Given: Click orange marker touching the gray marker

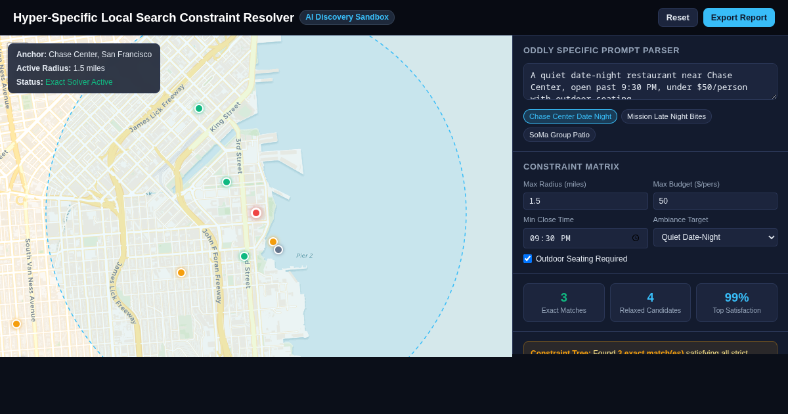Looking at the screenshot, I should coord(273,242).
